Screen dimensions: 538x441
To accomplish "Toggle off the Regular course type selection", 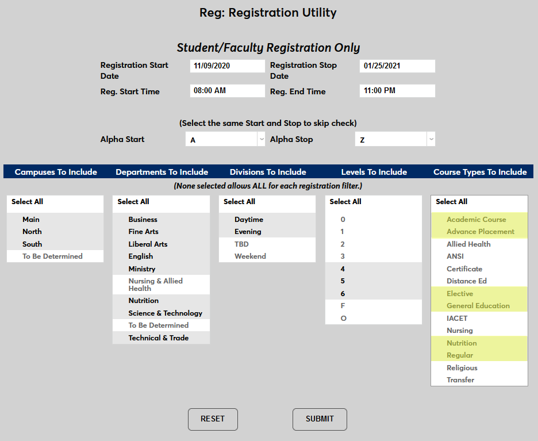I will [x=458, y=355].
